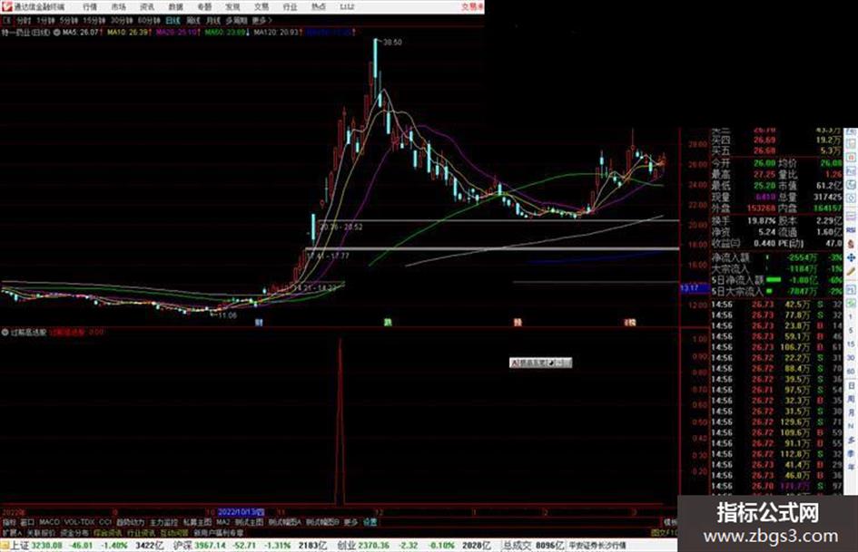
Task: Open the 综合资讯 tab
Action: 108,532
